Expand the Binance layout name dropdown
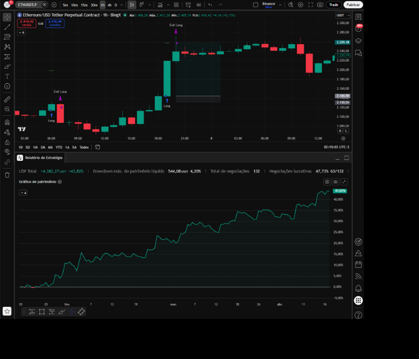The image size is (419, 359). 280,5
